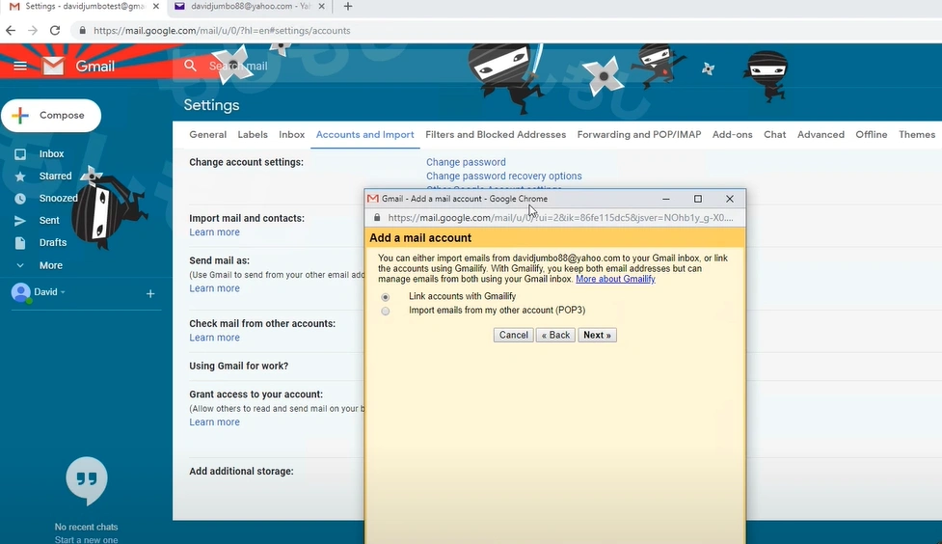Click Learn more under Send mail as
Image resolution: width=942 pixels, height=544 pixels.
214,288
